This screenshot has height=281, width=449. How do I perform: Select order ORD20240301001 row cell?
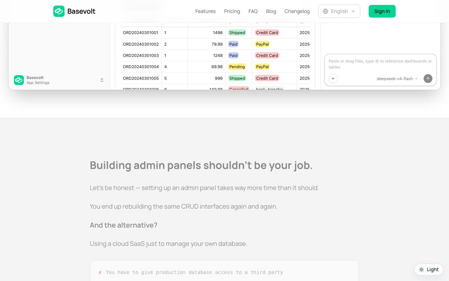coord(141,33)
